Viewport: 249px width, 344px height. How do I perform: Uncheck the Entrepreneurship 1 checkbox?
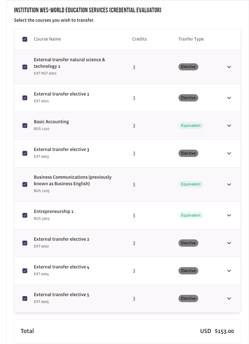pyautogui.click(x=25, y=215)
